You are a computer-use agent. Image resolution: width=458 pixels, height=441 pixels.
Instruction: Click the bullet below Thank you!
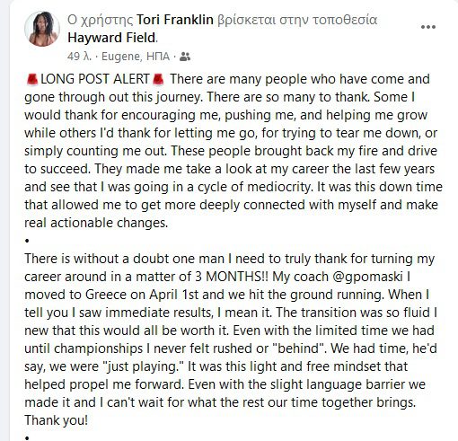[27, 438]
